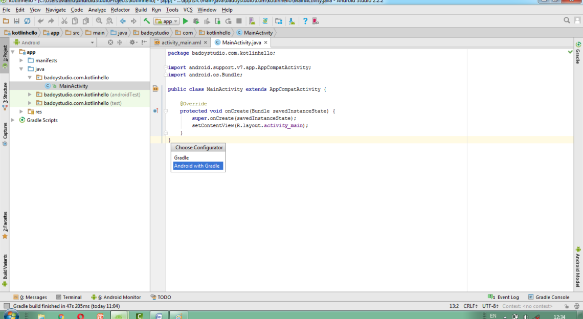Click the Help question mark icon
The height and width of the screenshot is (319, 583).
click(305, 21)
